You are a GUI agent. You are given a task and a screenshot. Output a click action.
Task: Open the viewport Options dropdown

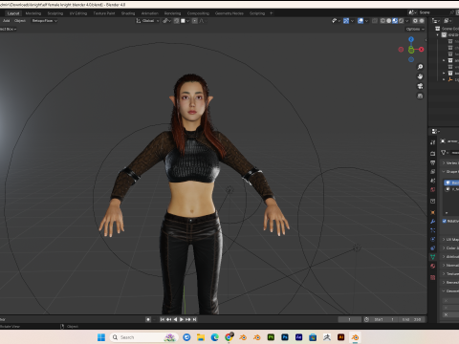point(415,29)
